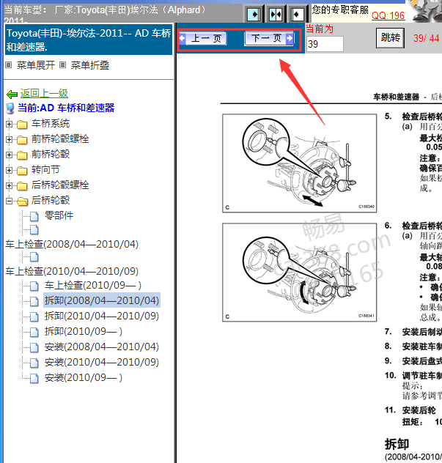This screenshot has height=463, width=442.
Task: Click the computer icon beside 当前:AD
Action: 10,108
